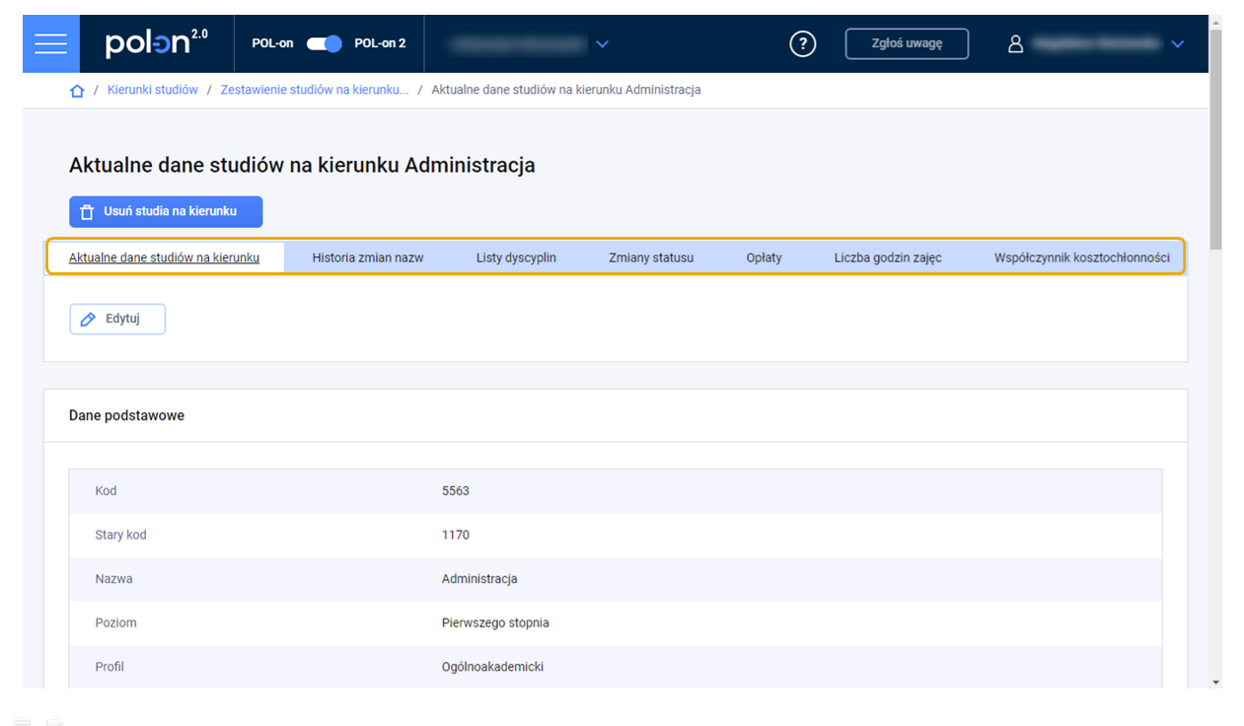Click current breadcrumb Aktualne dane studiów na kierunku Administracja
The height and width of the screenshot is (726, 1244).
tap(566, 90)
